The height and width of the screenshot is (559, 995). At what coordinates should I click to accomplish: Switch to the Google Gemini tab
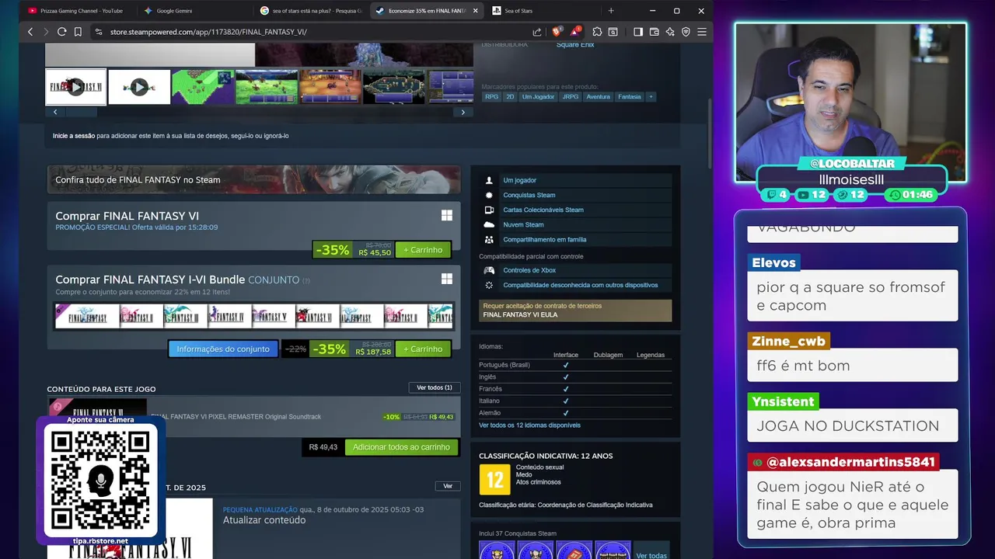(x=193, y=11)
